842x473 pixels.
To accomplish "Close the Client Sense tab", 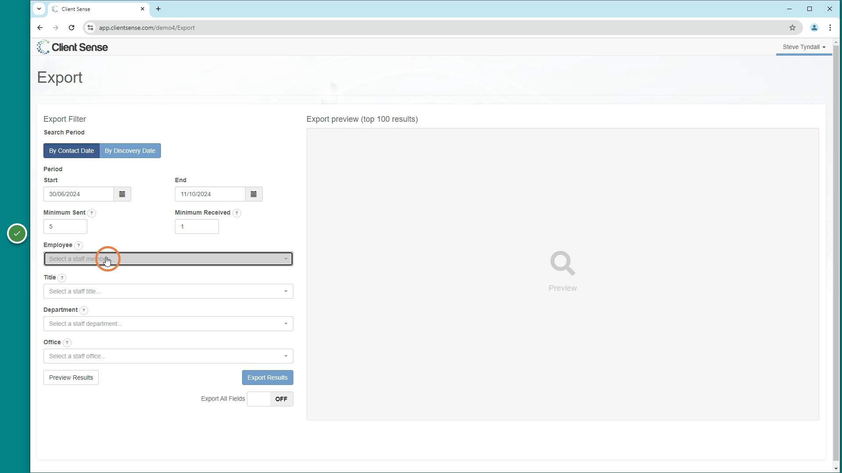I will pyautogui.click(x=143, y=9).
